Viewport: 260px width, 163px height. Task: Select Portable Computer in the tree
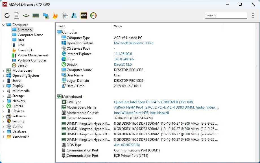(x=32, y=60)
